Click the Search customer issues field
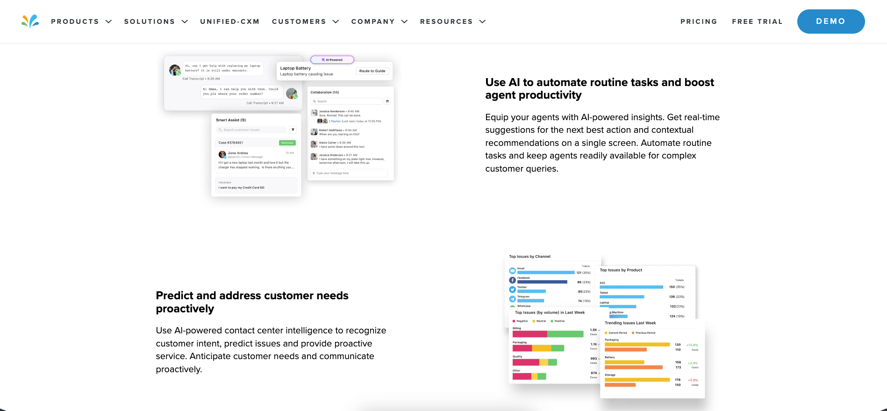887x411 pixels. (x=252, y=130)
